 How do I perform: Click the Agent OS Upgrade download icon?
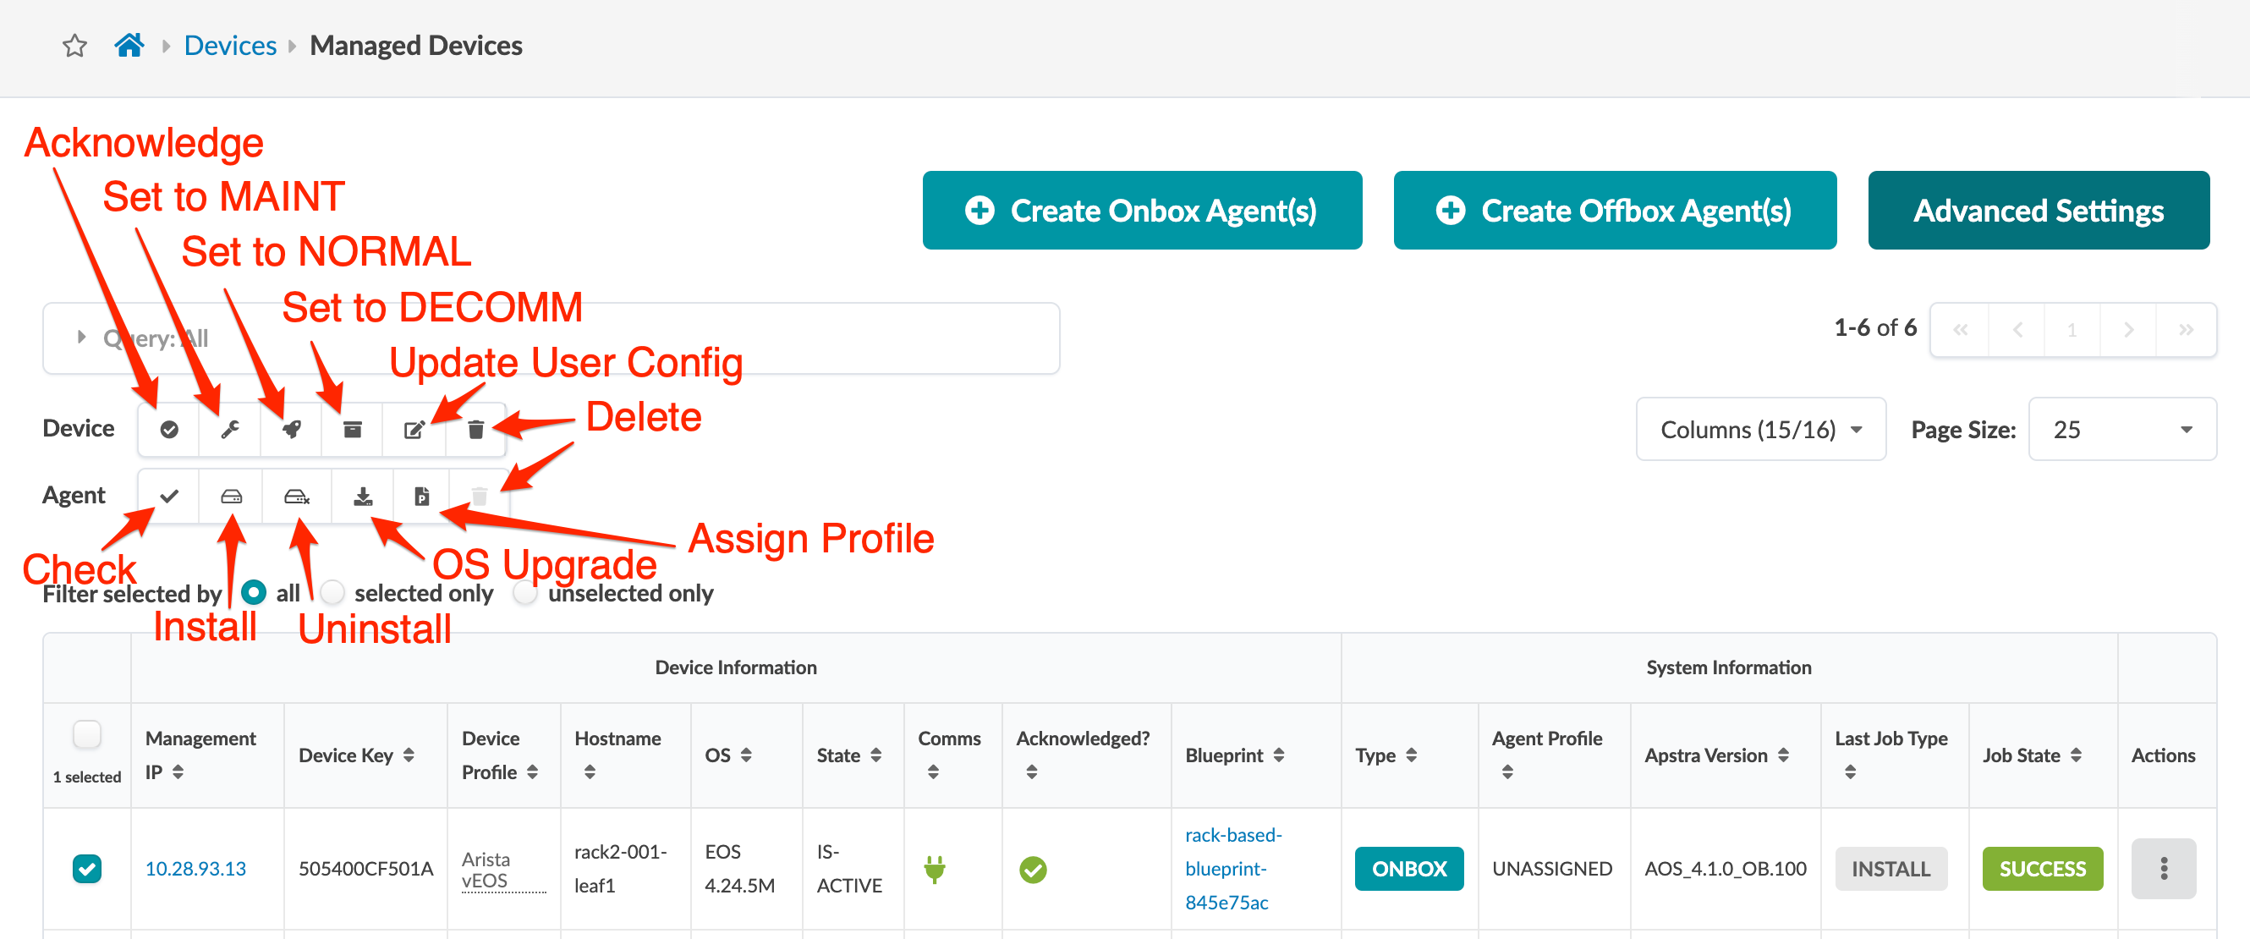(363, 496)
